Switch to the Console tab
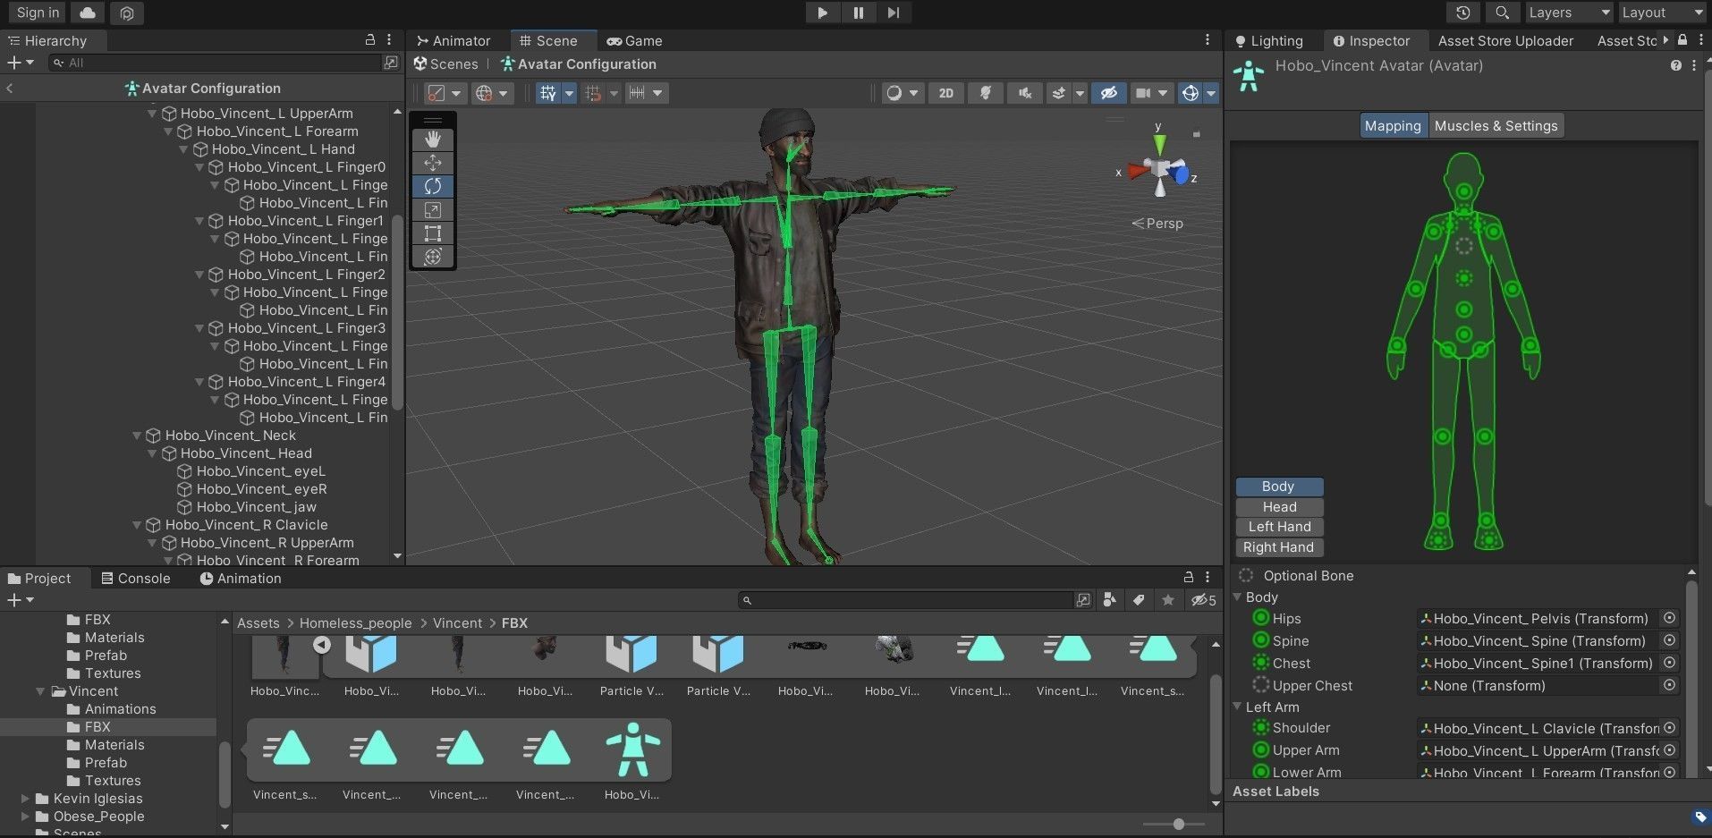 (x=135, y=579)
